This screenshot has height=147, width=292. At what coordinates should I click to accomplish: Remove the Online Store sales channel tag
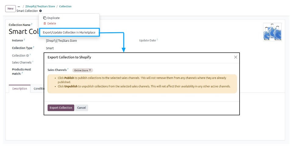click(x=90, y=70)
